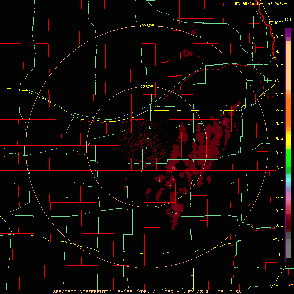The height and width of the screenshot is (294, 294).
Task: Pick the yellow swatch beside 4.2
Action: 288,140
